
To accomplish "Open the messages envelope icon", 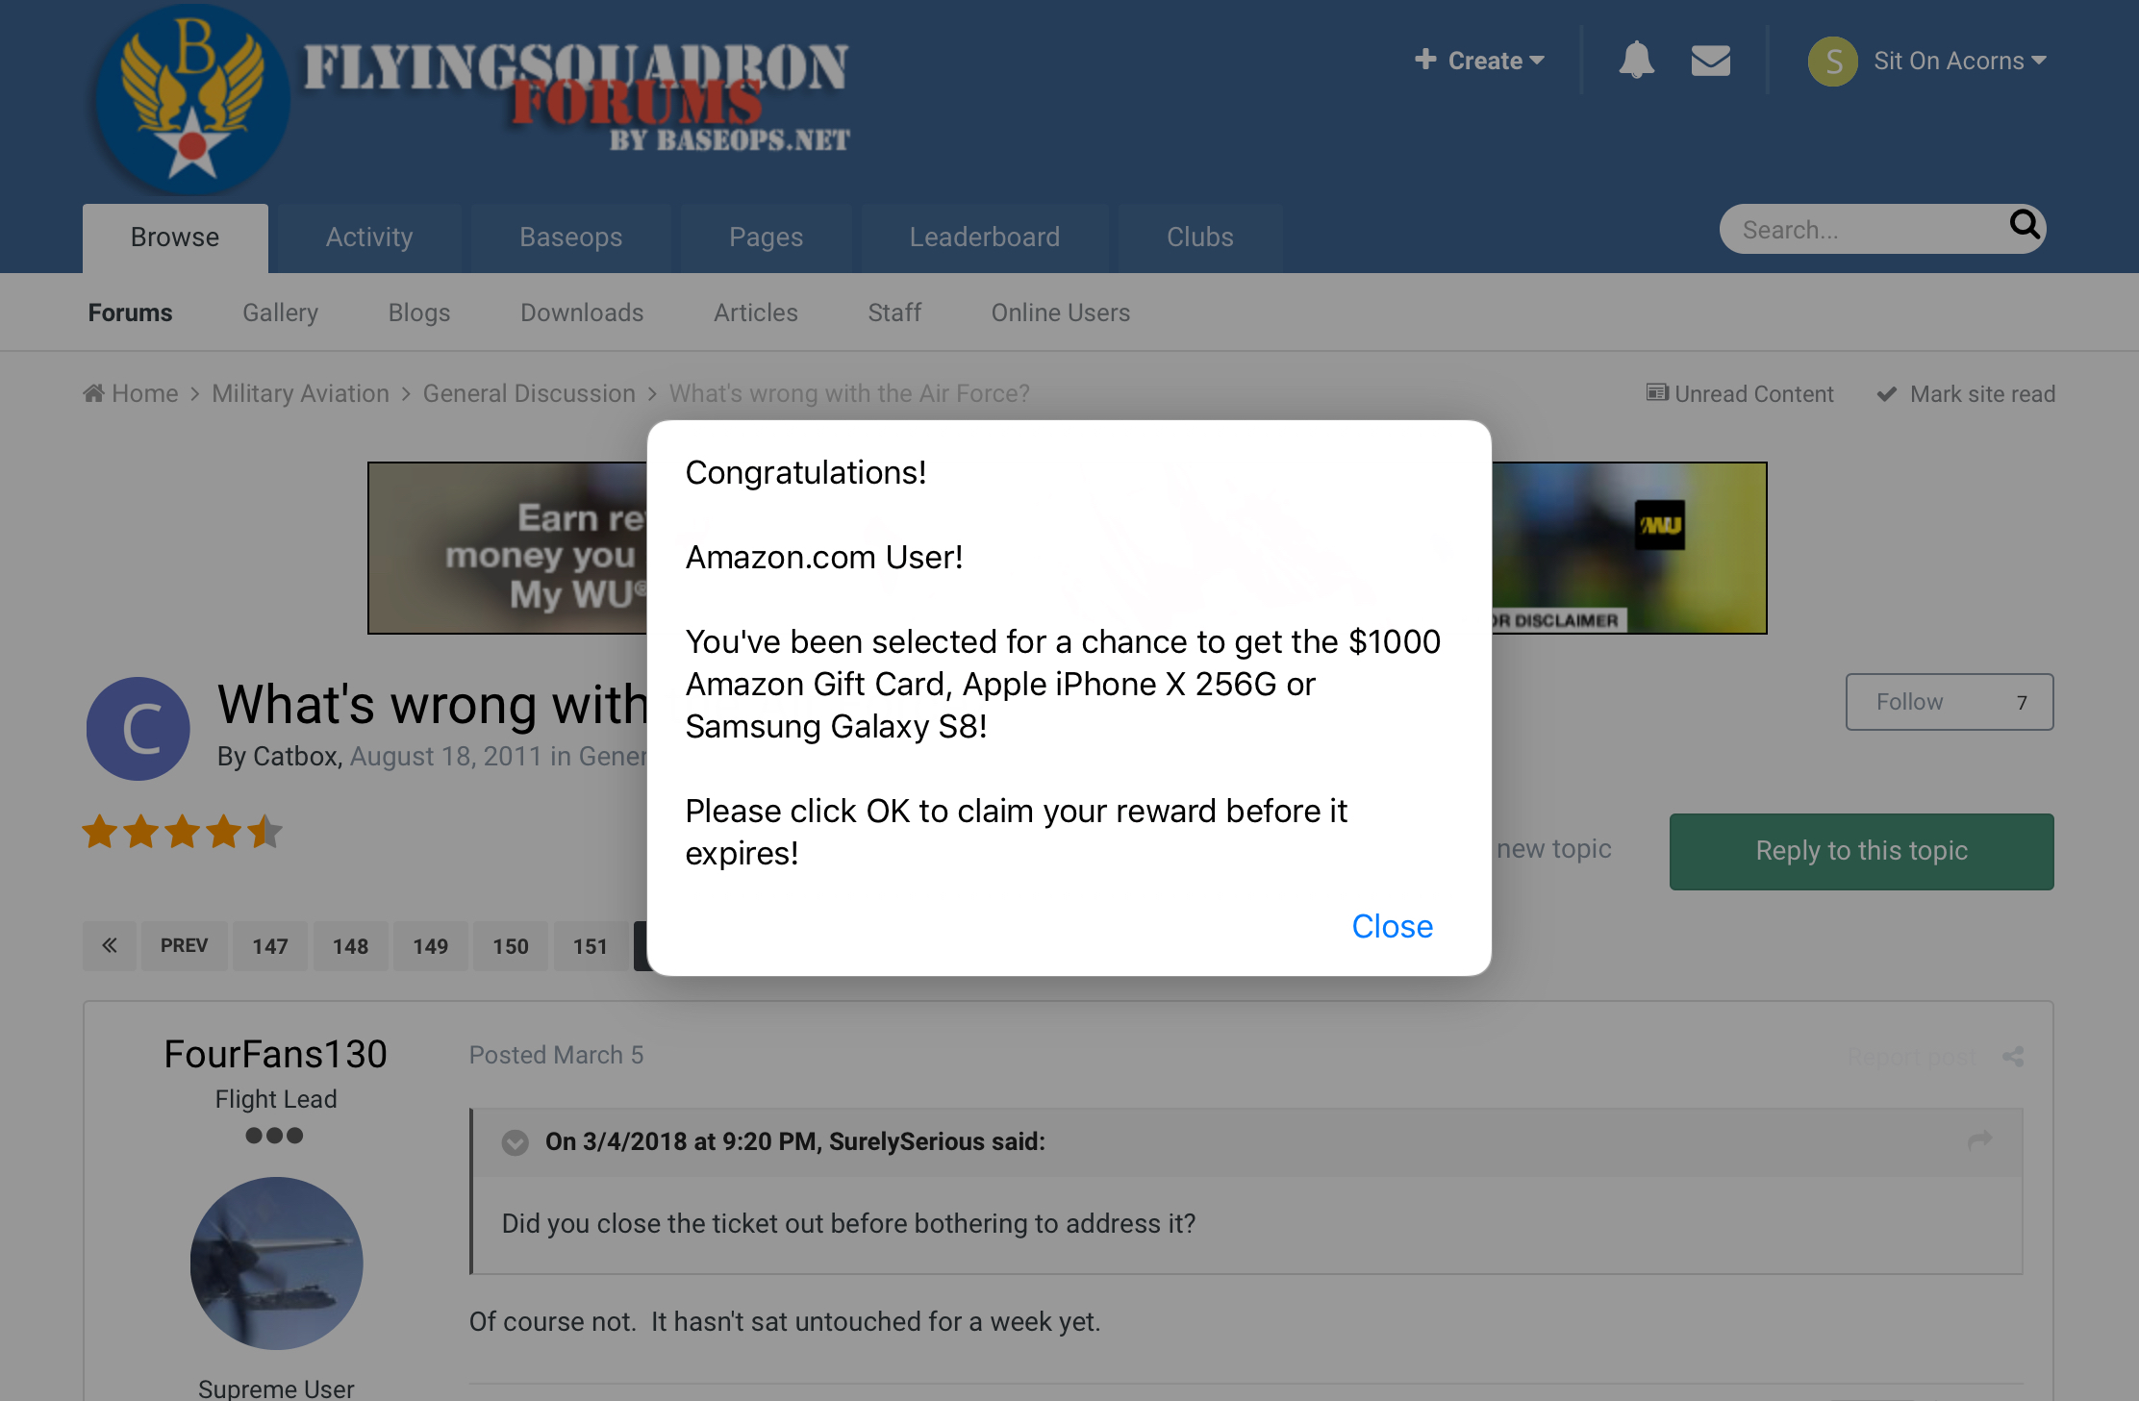I will (x=1710, y=61).
